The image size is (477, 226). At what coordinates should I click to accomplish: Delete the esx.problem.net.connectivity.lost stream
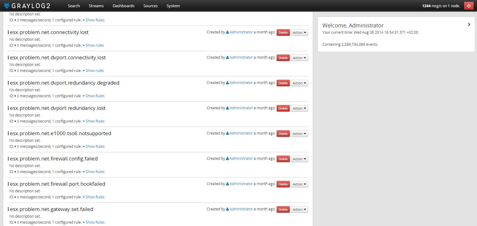pos(283,33)
